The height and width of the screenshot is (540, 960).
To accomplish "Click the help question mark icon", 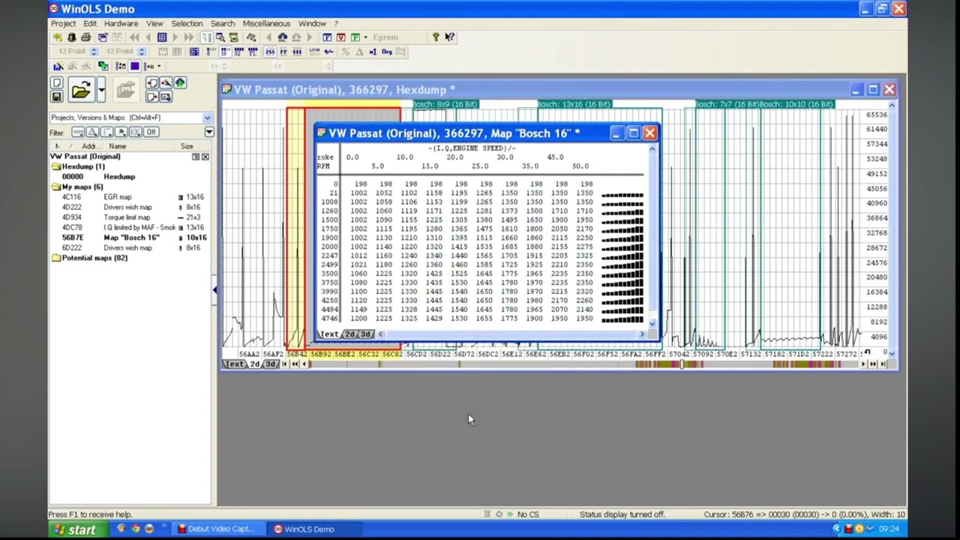I will [x=435, y=37].
